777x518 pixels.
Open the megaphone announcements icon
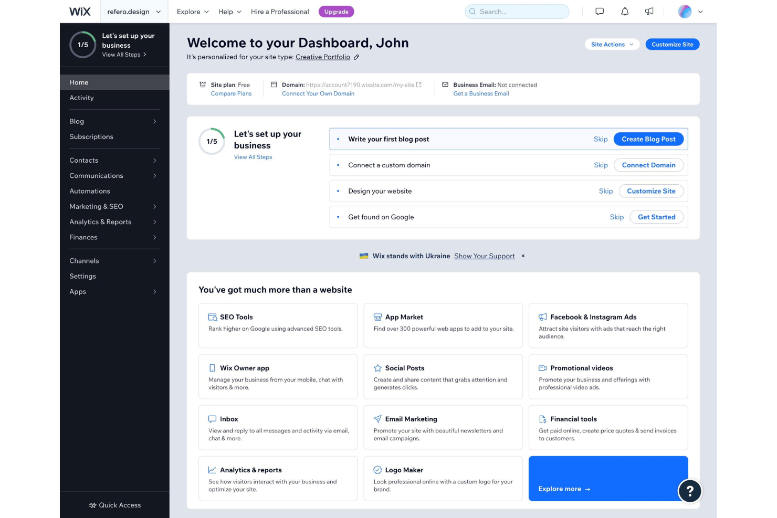[649, 12]
